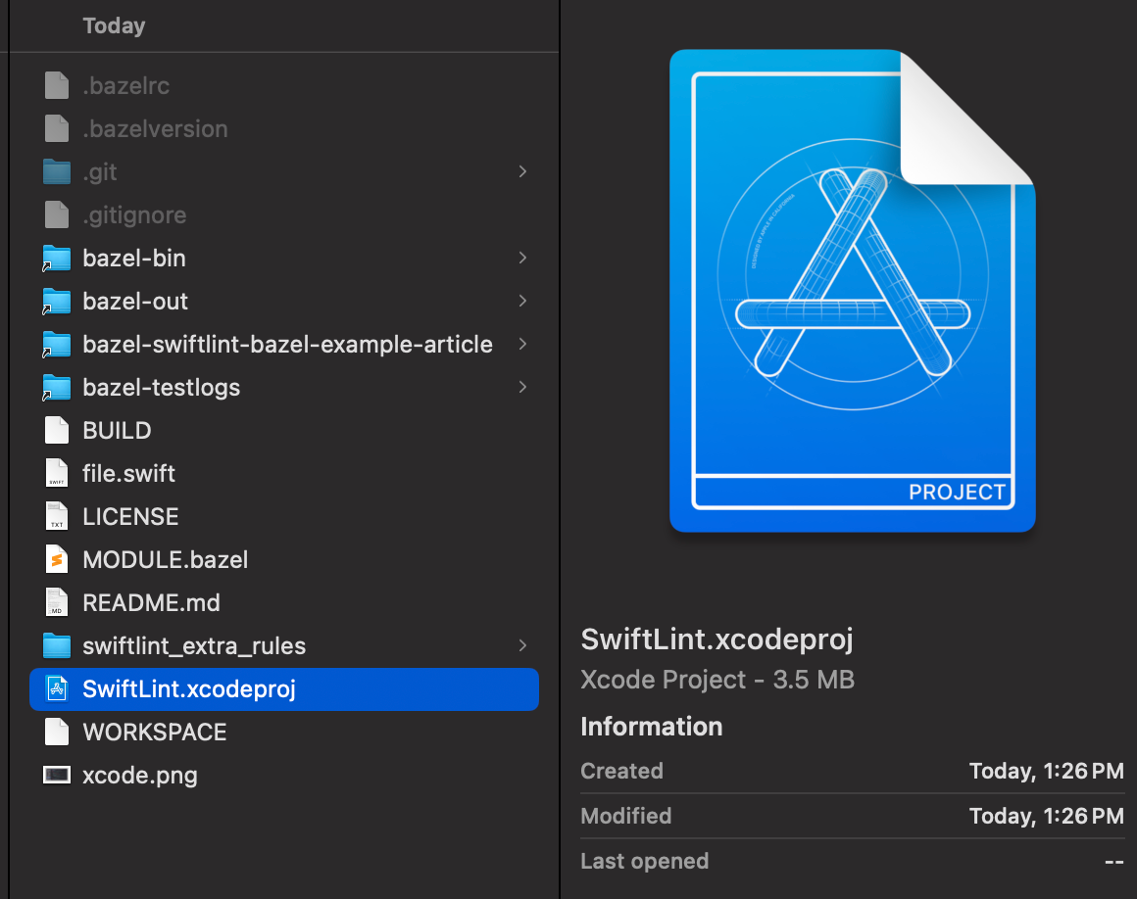Click the large Xcode project preview thumbnail
The width and height of the screenshot is (1137, 899).
(x=851, y=289)
